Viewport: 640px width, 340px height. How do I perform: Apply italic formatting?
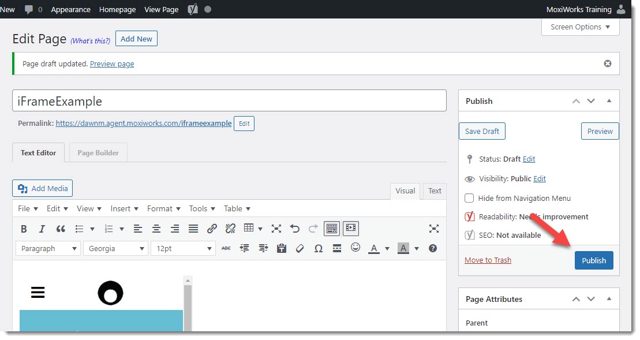(x=42, y=229)
